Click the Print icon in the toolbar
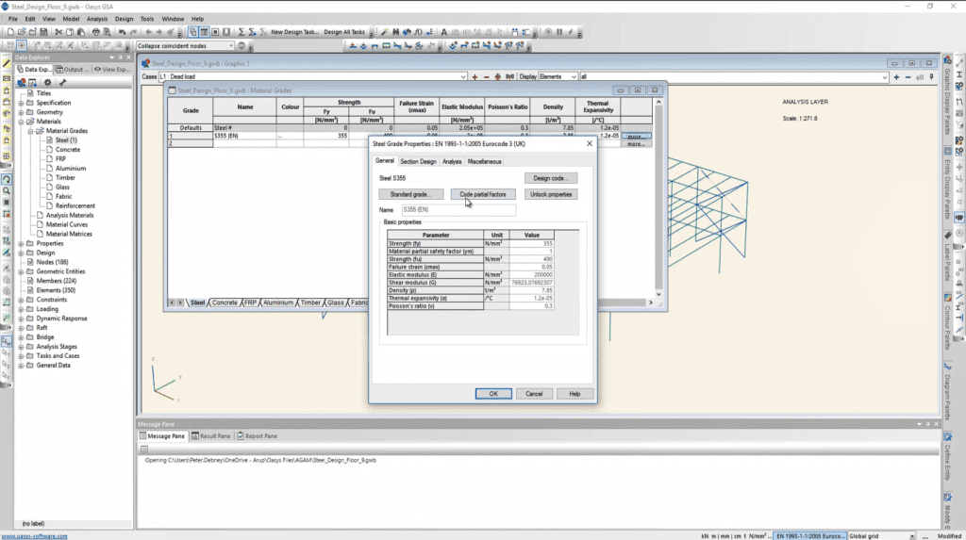The height and width of the screenshot is (540, 966). (x=95, y=32)
